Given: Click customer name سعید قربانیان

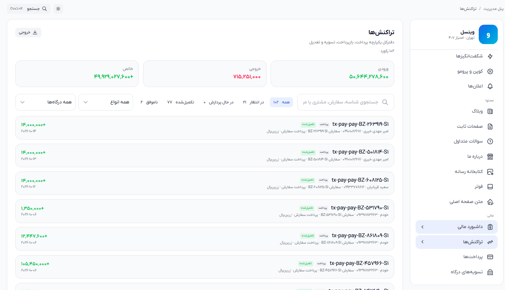Looking at the screenshot, I should (378, 187).
